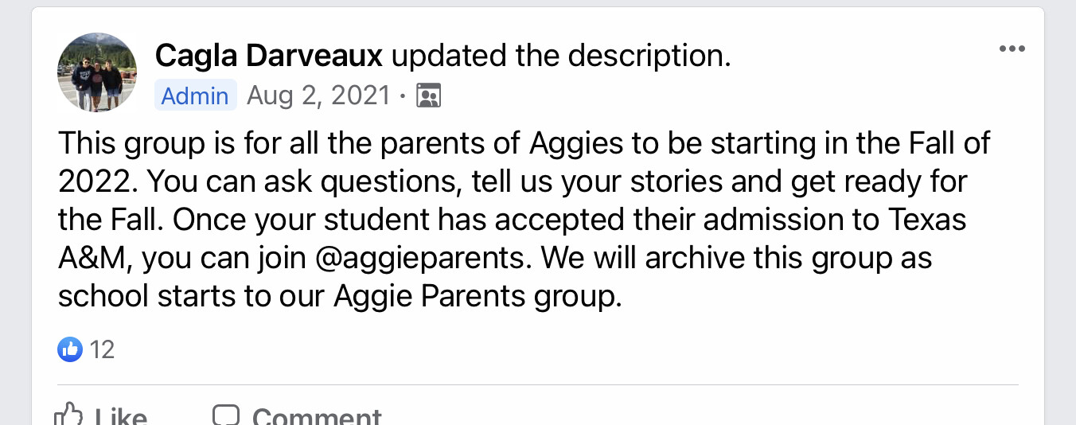View the 12 reactions count
This screenshot has width=1076, height=425.
click(102, 349)
